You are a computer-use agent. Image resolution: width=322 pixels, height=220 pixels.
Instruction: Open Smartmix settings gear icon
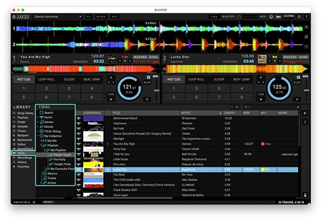coord(34,202)
